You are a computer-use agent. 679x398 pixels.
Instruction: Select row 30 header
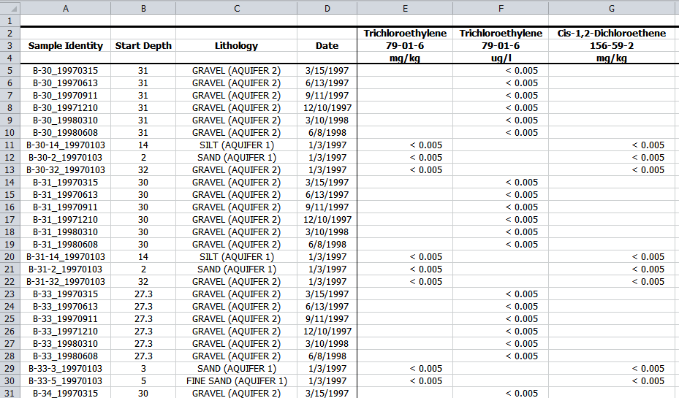(x=10, y=380)
